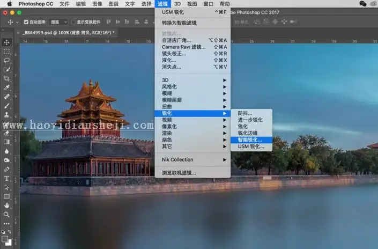378x249 pixels.
Task: Expand the 像素化 submenu
Action: pos(192,127)
